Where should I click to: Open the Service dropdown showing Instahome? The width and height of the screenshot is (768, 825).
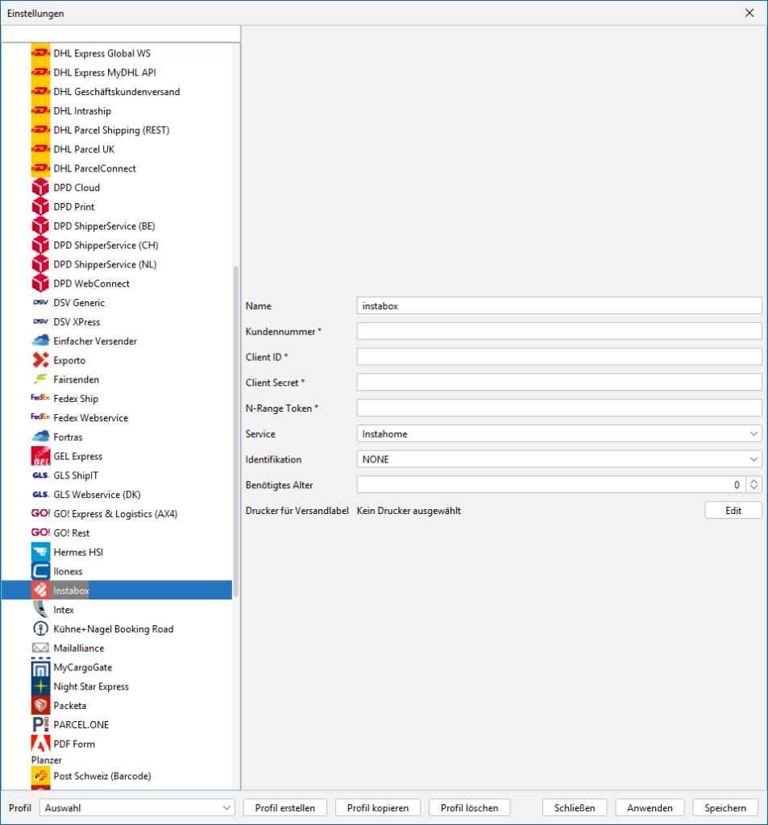[x=558, y=434]
